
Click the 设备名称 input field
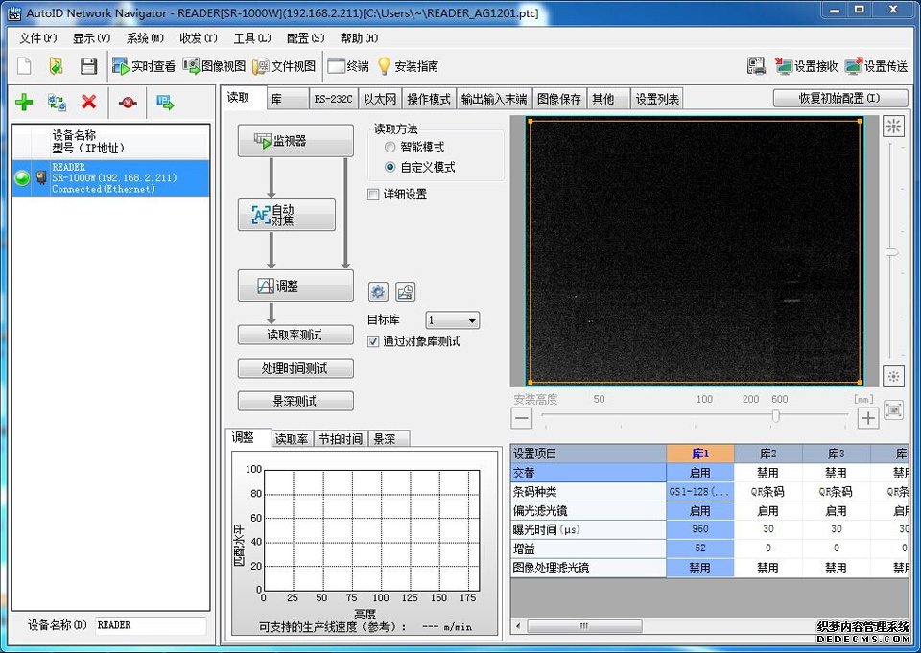click(x=151, y=625)
